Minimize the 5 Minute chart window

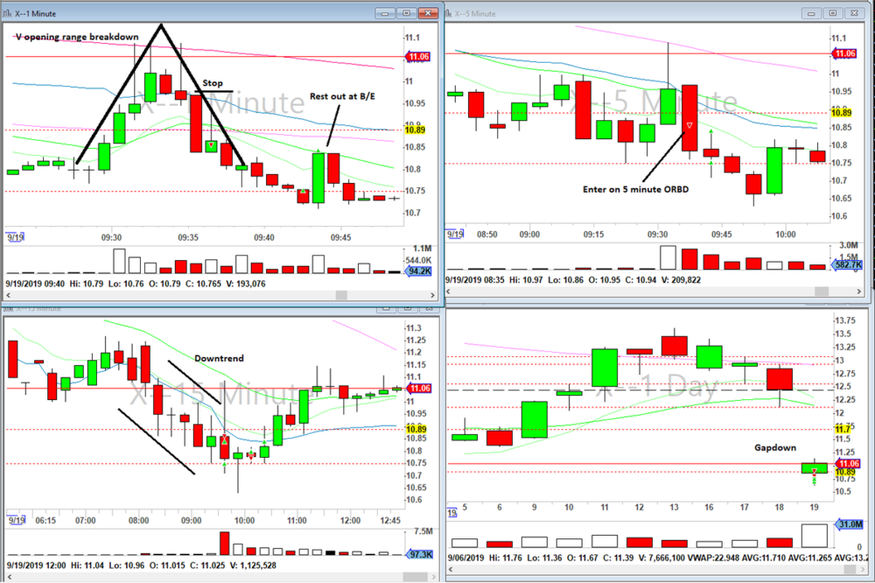click(x=811, y=13)
